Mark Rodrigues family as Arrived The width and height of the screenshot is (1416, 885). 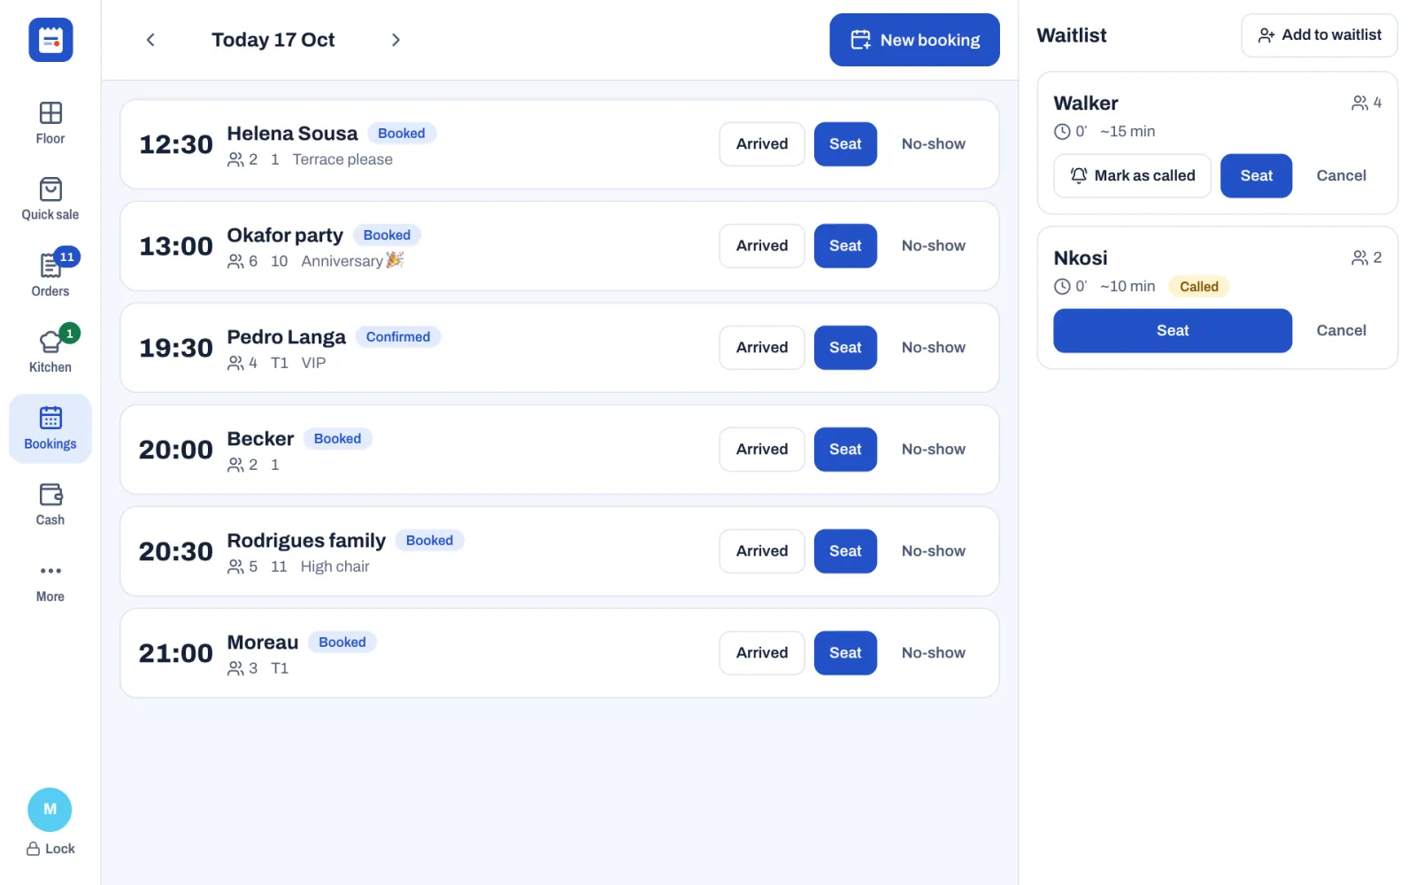pyautogui.click(x=762, y=551)
